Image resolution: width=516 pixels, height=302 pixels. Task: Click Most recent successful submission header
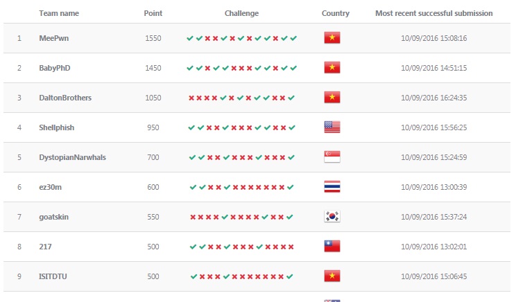(433, 13)
